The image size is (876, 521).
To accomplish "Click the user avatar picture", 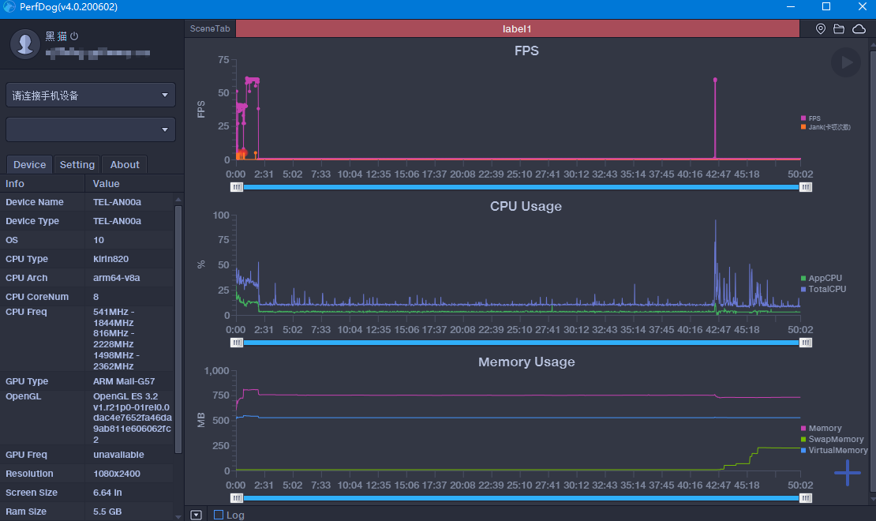I will point(25,44).
